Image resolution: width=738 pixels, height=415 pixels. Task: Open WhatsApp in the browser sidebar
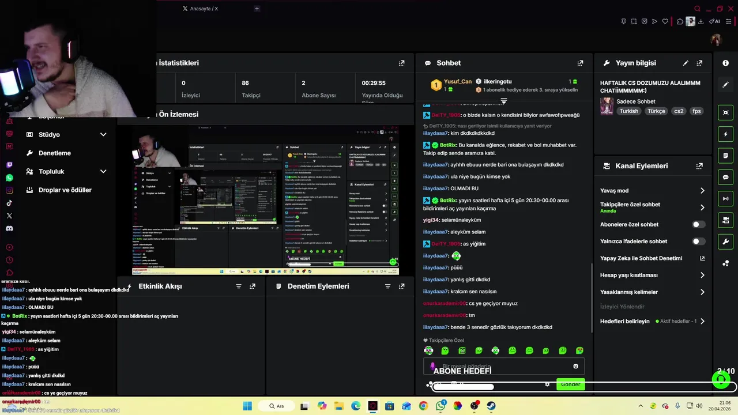tap(9, 178)
